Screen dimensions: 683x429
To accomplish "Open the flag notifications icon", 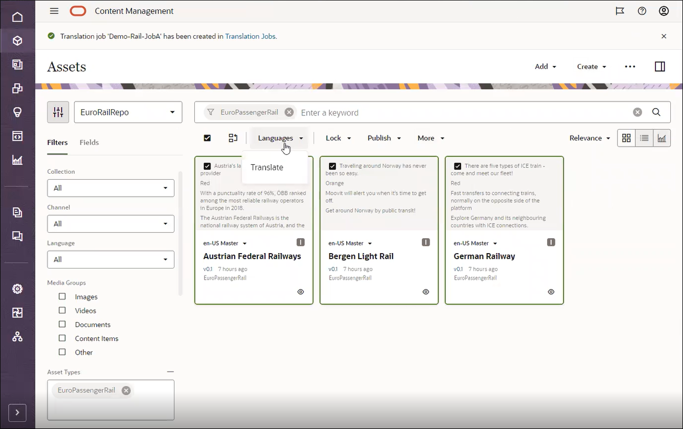I will pos(620,11).
